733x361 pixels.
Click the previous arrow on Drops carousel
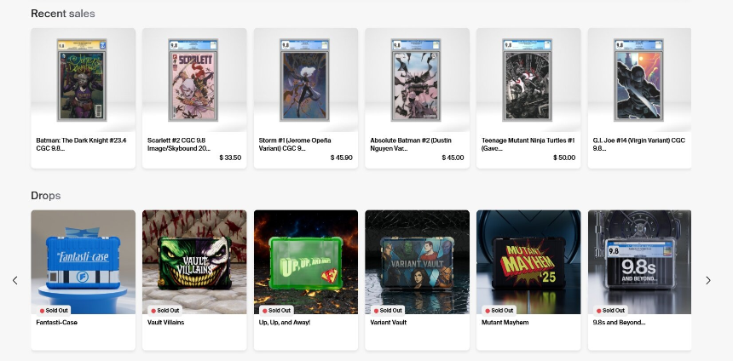pyautogui.click(x=15, y=280)
